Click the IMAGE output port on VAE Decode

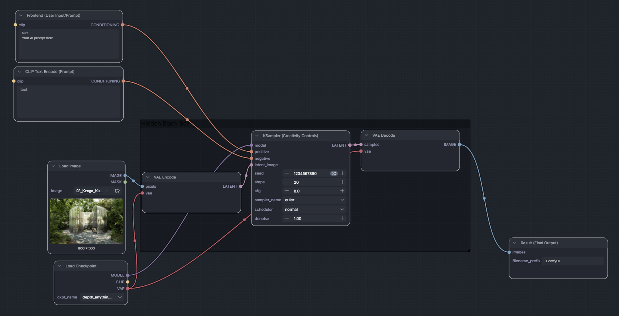click(459, 145)
